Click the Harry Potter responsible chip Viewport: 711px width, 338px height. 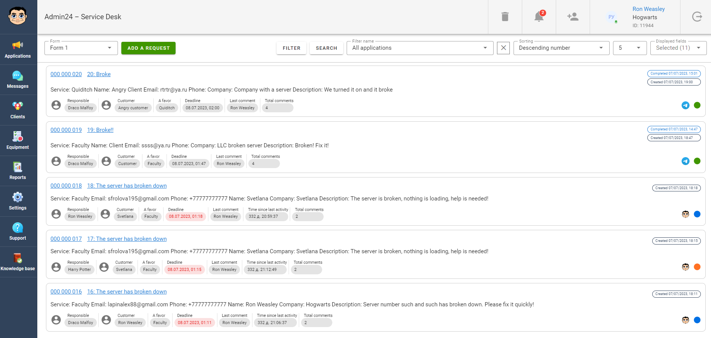(80, 269)
